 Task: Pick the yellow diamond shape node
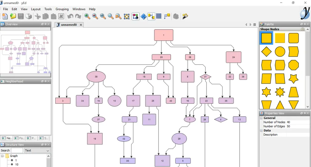[x=266, y=51]
